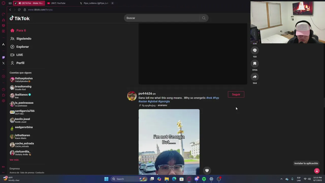Click the search magnifier button
The image size is (325, 183).
pos(204,18)
